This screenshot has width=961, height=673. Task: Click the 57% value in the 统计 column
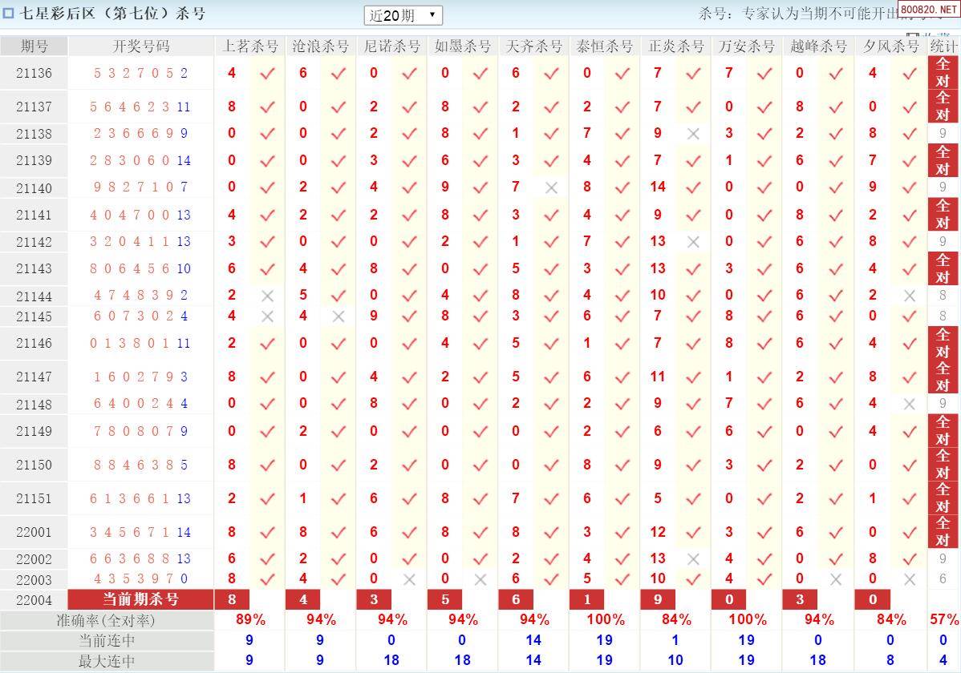click(944, 620)
